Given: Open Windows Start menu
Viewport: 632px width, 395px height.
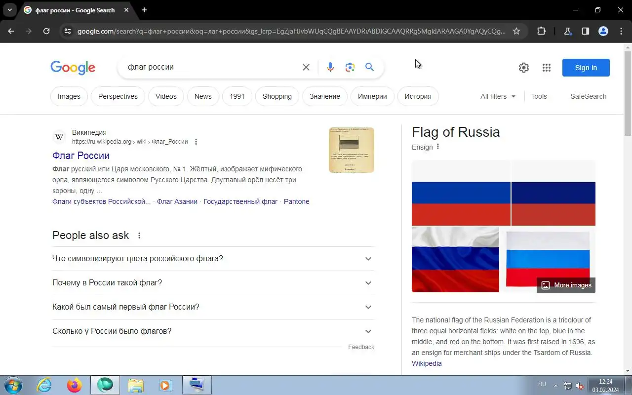Looking at the screenshot, I should pyautogui.click(x=12, y=385).
